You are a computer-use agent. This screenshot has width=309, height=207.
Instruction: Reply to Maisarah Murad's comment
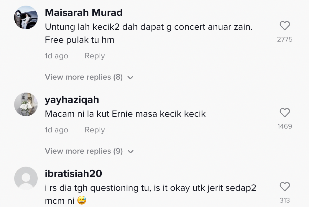click(x=95, y=56)
